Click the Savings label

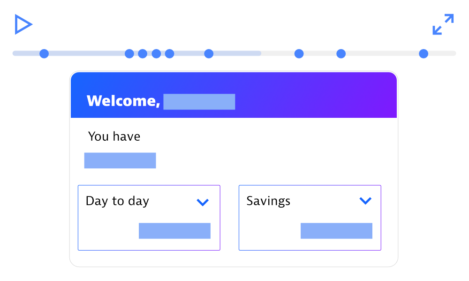[x=268, y=201]
